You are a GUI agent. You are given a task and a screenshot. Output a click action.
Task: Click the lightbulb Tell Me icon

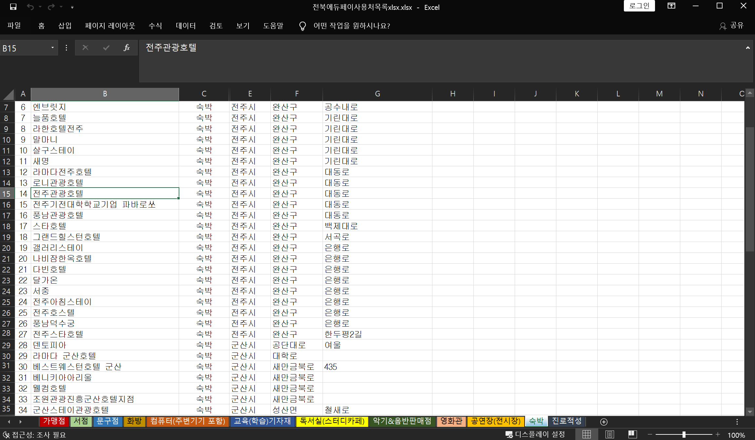(302, 26)
